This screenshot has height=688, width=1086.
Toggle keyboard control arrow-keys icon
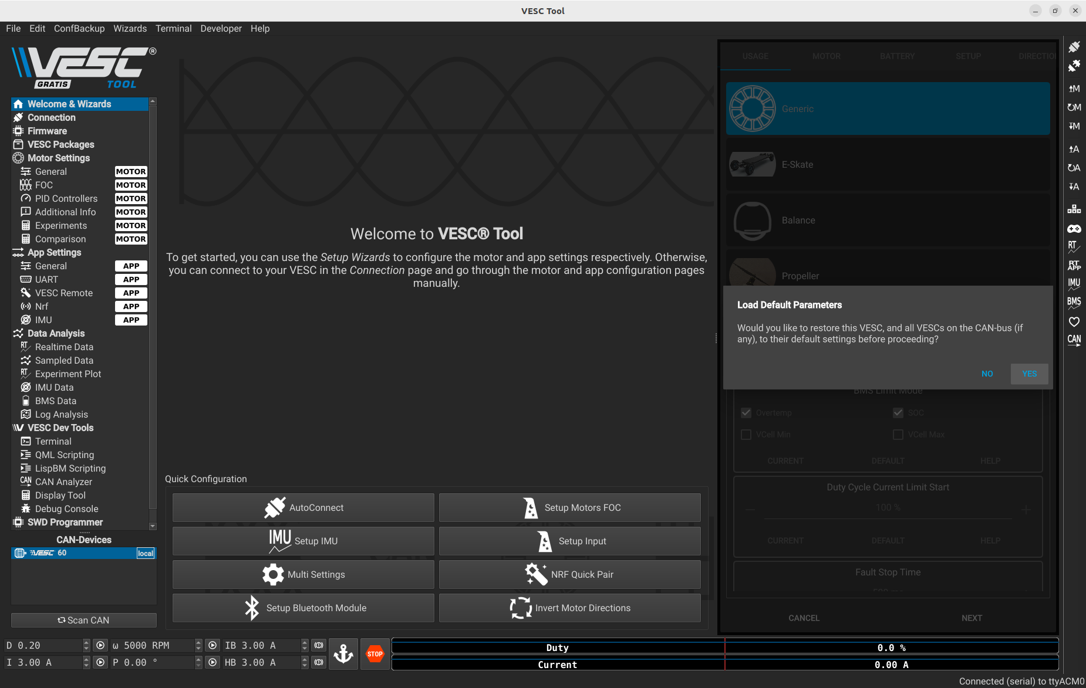pos(1074,209)
